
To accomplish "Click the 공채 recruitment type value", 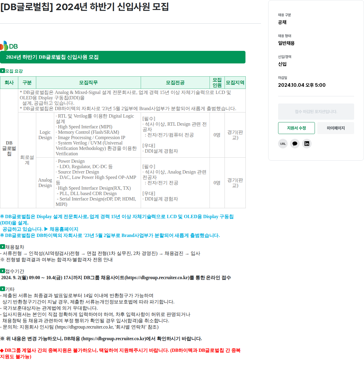I will pyautogui.click(x=282, y=22).
